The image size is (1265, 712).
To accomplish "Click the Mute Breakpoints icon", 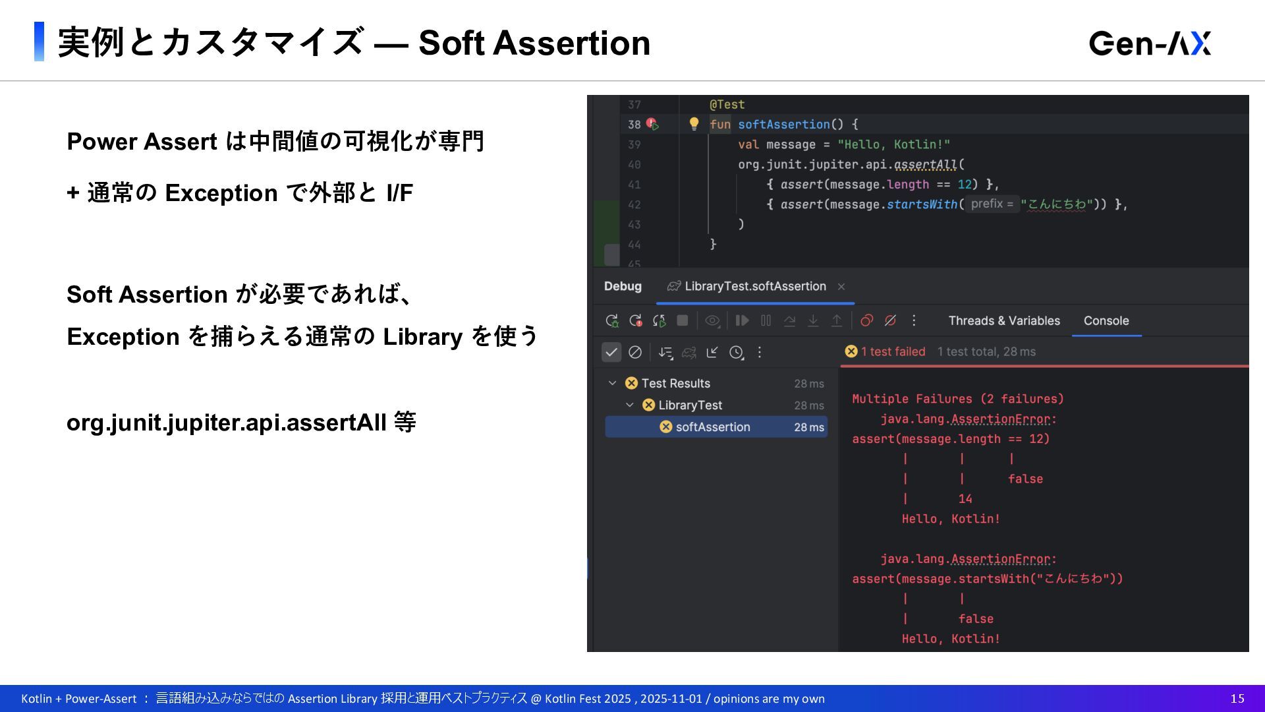I will (x=890, y=321).
